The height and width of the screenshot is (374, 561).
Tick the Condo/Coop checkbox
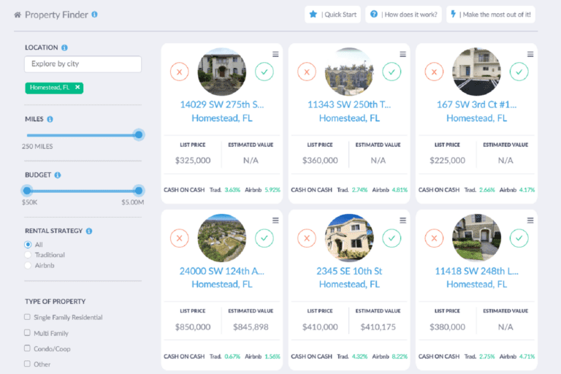(x=28, y=348)
